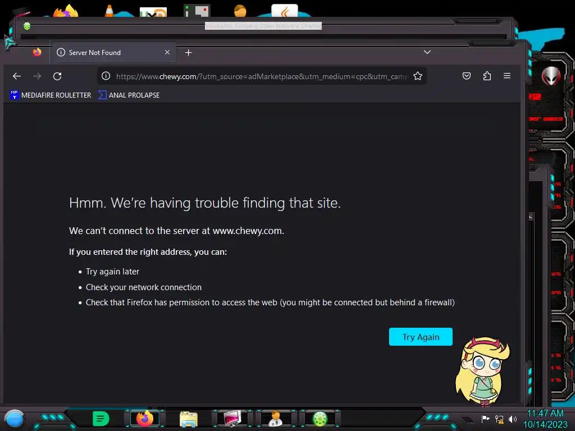Open File Explorer from taskbar
This screenshot has height=431, width=575.
click(x=189, y=419)
